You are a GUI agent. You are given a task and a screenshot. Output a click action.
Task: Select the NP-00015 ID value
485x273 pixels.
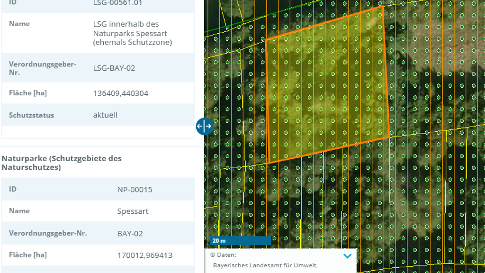tap(135, 190)
